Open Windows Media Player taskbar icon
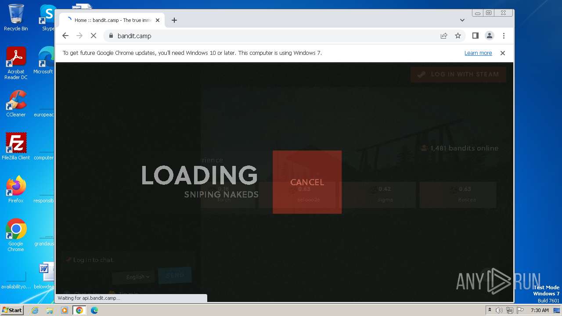 (65, 310)
